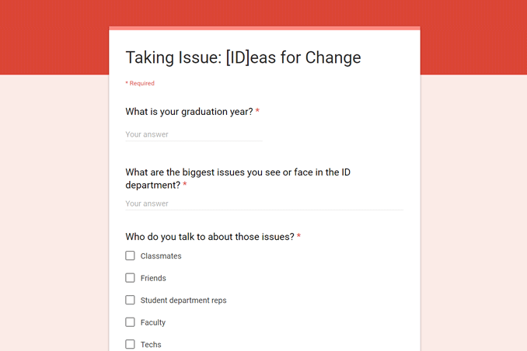
Task: Click the 'Student department reps' label text
Action: click(183, 301)
